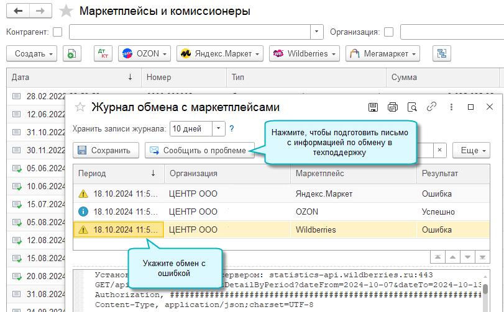Screen dimensions: 504x312
Task: Click the Результат column header
Action: pyautogui.click(x=453, y=174)
